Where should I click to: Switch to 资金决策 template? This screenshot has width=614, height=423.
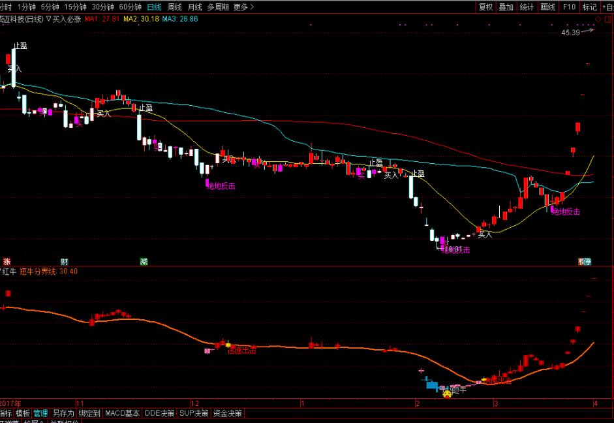coord(228,413)
